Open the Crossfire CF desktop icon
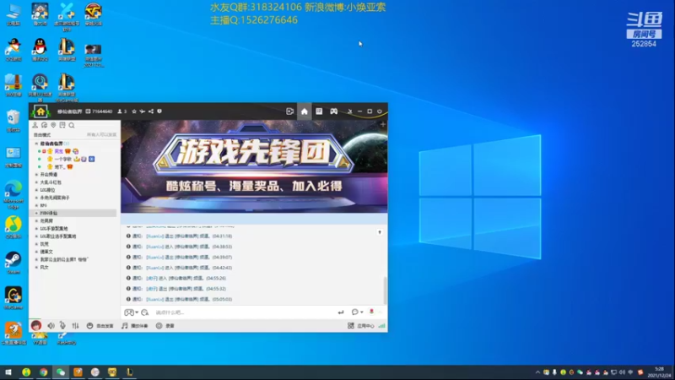 tap(93, 14)
